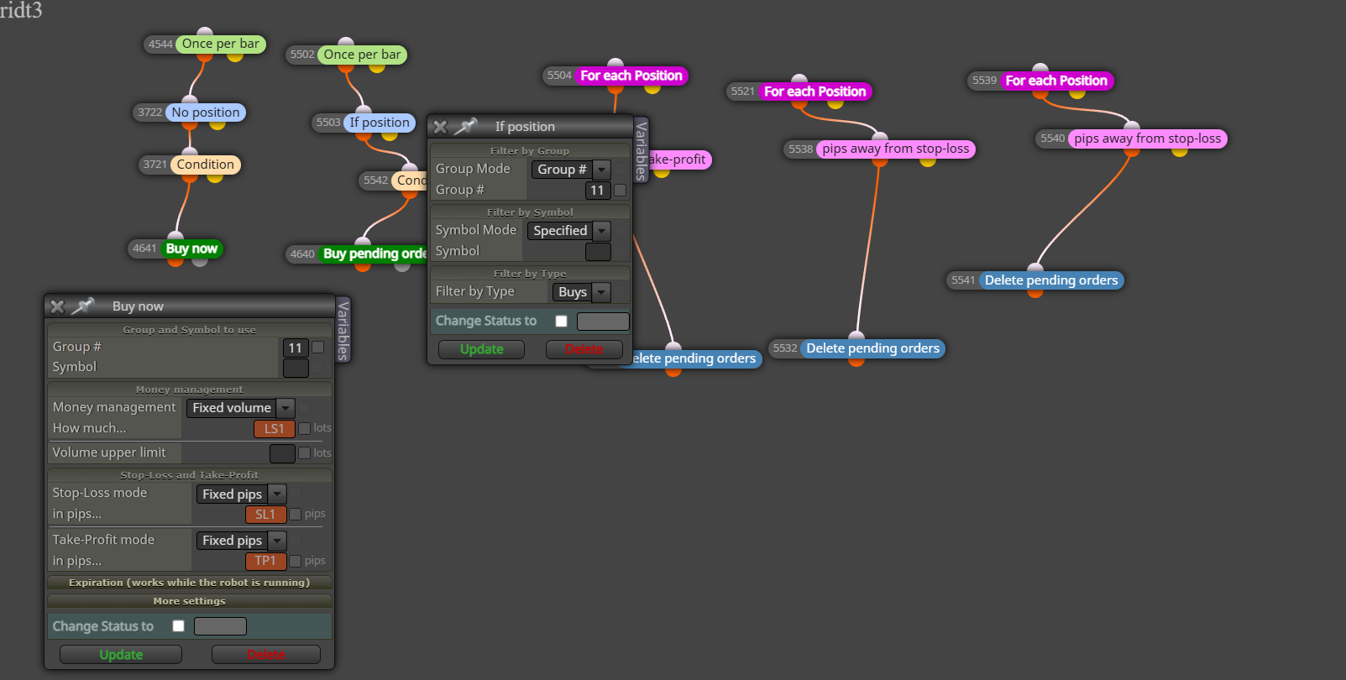Viewport: 1346px width, 680px height.
Task: Click orange port of Delete pending orders 5541
Action: pos(1035,292)
